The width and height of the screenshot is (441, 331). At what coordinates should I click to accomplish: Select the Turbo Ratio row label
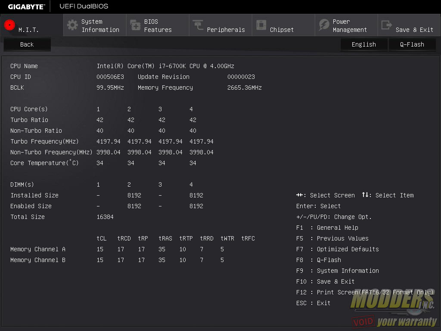[x=29, y=120]
